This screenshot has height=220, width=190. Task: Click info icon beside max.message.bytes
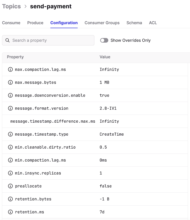tap(10, 82)
